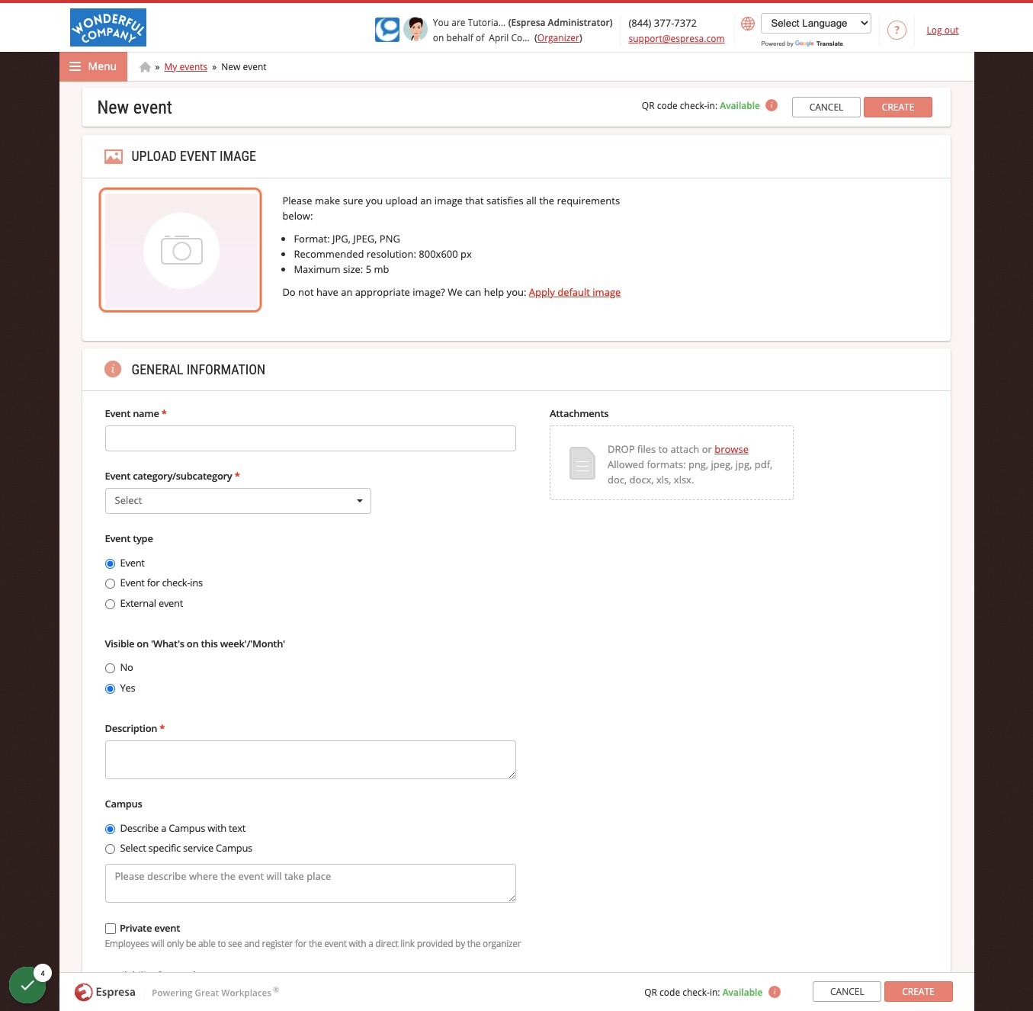This screenshot has width=1033, height=1011.
Task: Click the attachment document icon
Action: (x=582, y=463)
